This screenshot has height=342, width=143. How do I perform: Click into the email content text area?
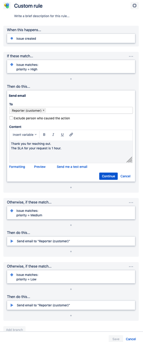pos(71,152)
